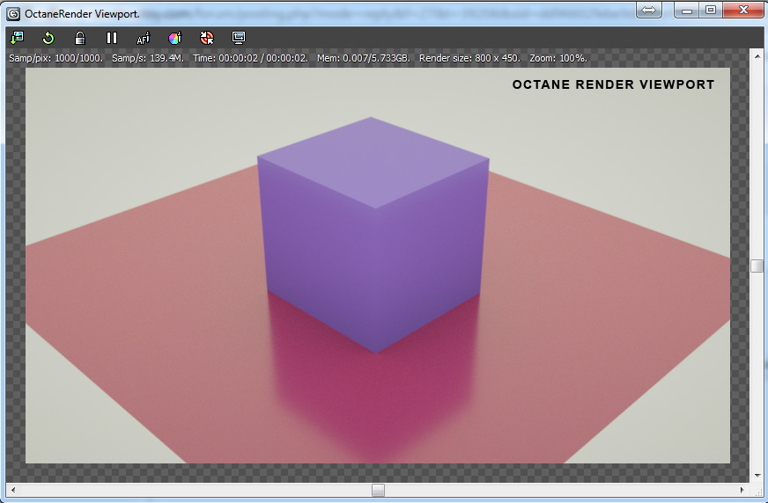Click the scroll up arrow

point(757,55)
